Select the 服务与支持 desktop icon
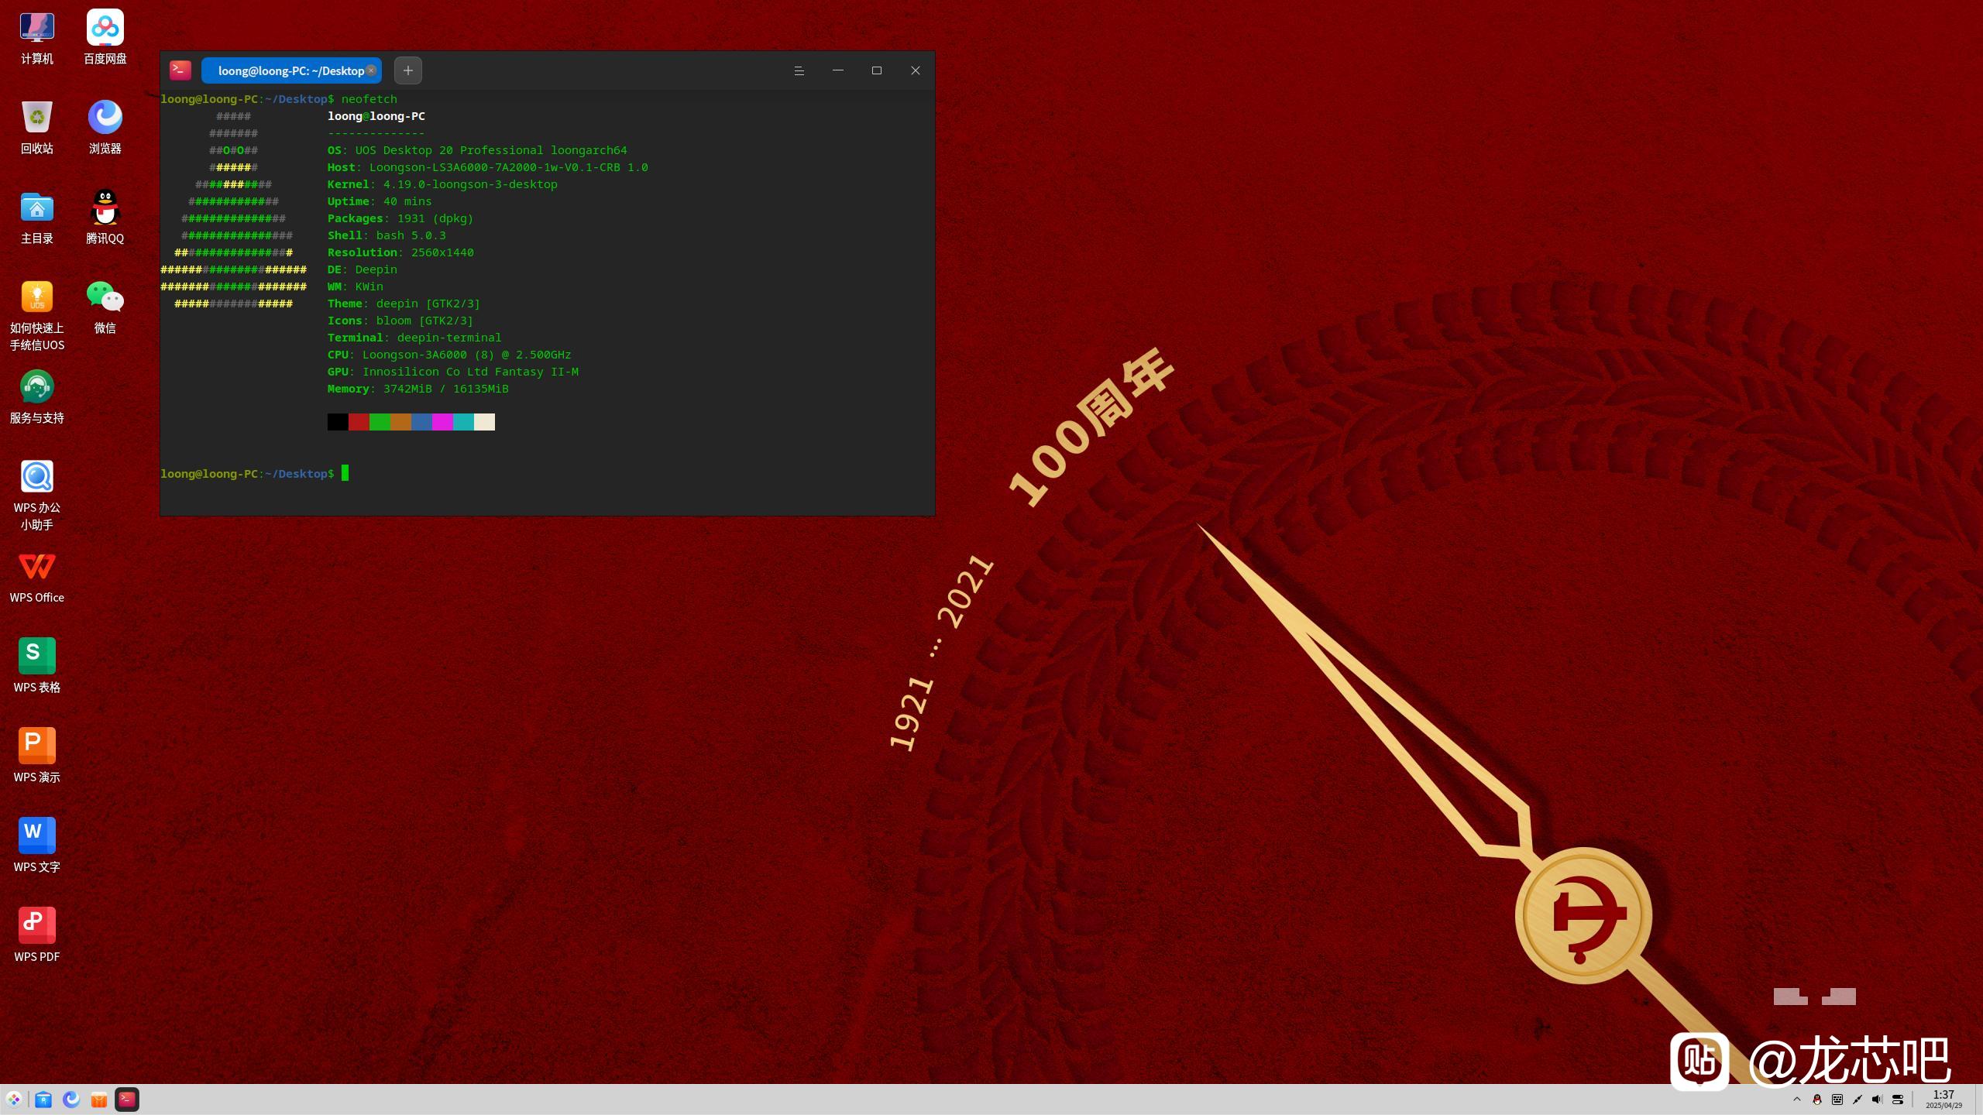Viewport: 1983px width, 1115px height. (x=36, y=396)
